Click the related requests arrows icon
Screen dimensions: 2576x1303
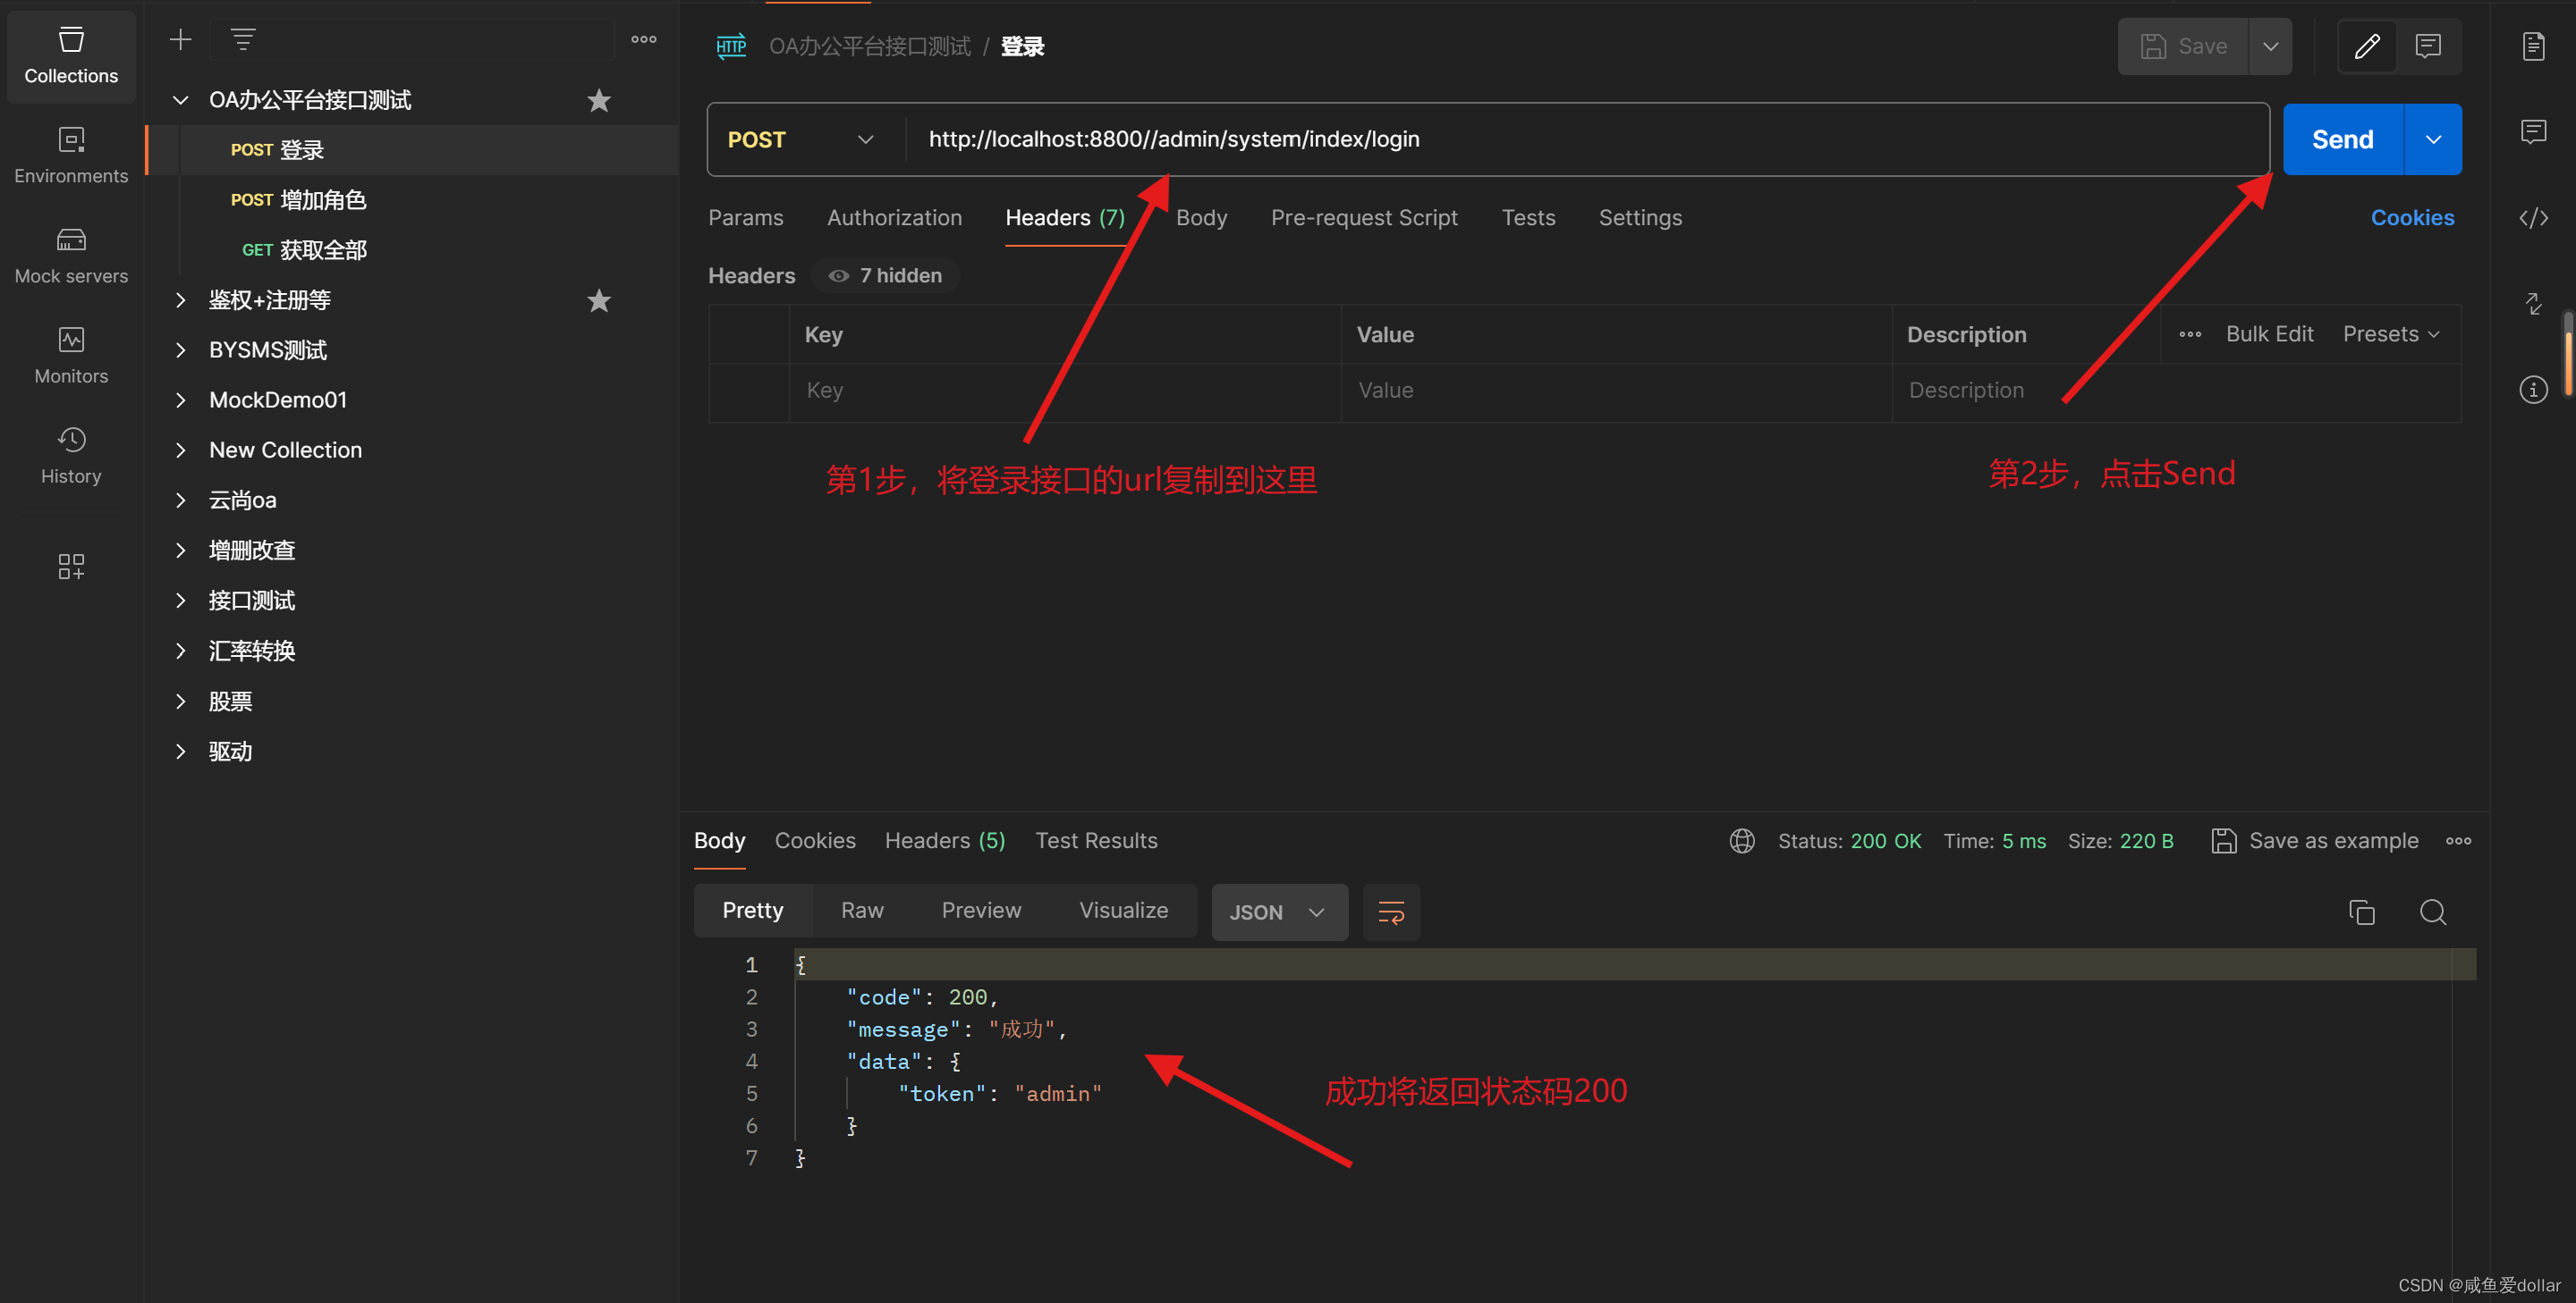[x=2532, y=304]
